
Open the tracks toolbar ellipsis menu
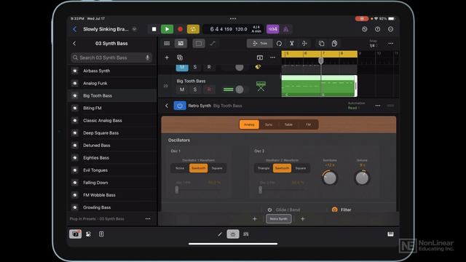tap(390, 44)
